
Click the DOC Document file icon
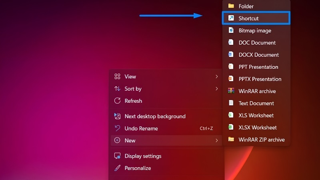tap(231, 42)
